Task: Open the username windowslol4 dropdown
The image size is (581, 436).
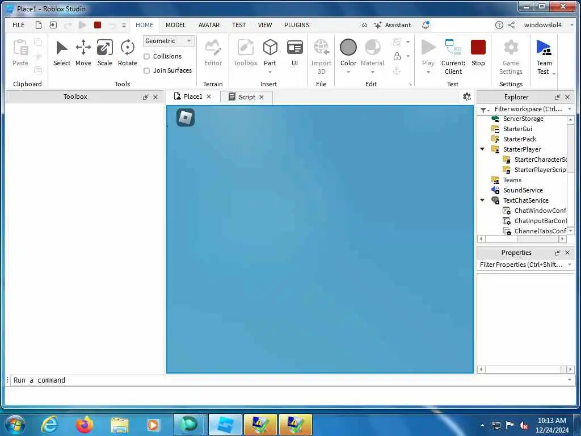Action: coord(572,25)
